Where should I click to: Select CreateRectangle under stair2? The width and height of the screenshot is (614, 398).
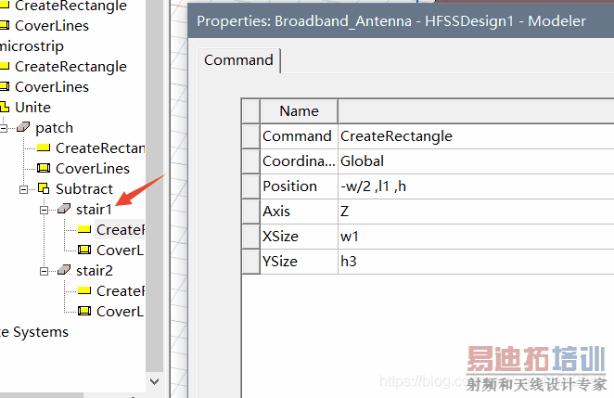pyautogui.click(x=121, y=291)
